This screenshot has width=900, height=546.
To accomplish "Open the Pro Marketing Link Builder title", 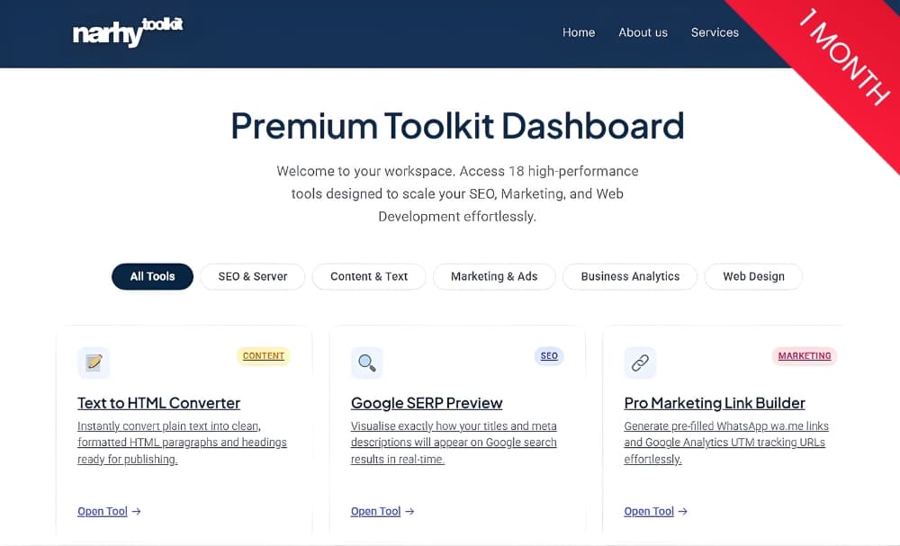I will (715, 403).
